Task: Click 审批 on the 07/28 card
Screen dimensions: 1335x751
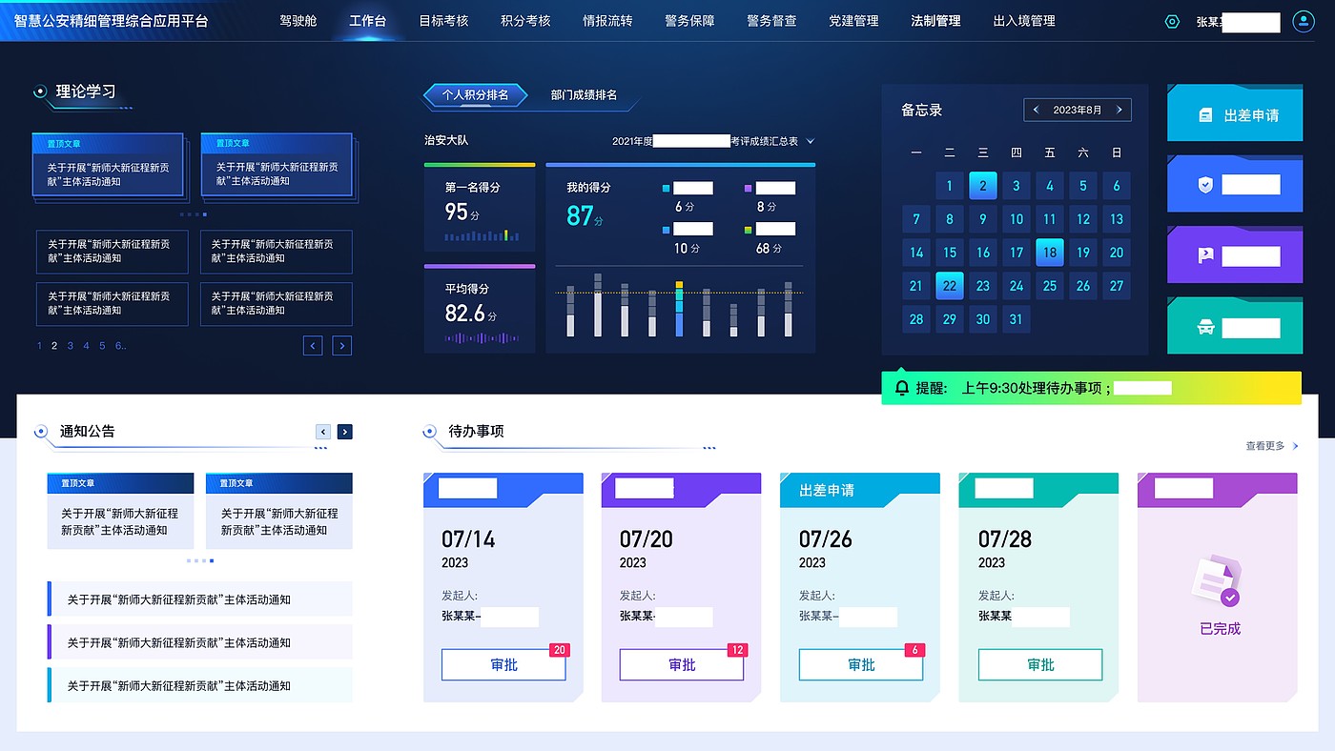Action: (x=1040, y=665)
